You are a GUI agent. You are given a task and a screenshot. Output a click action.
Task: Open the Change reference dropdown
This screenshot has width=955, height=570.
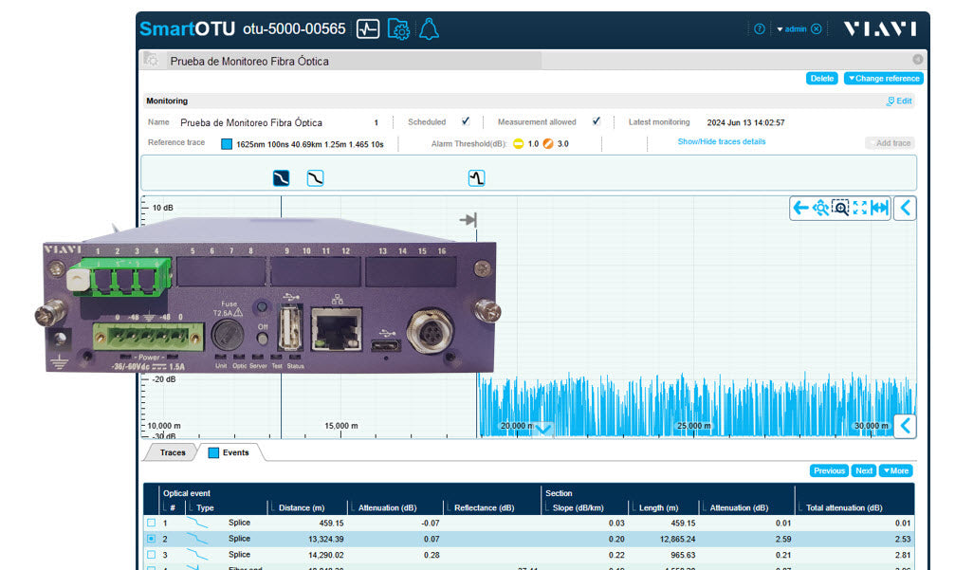(x=883, y=79)
